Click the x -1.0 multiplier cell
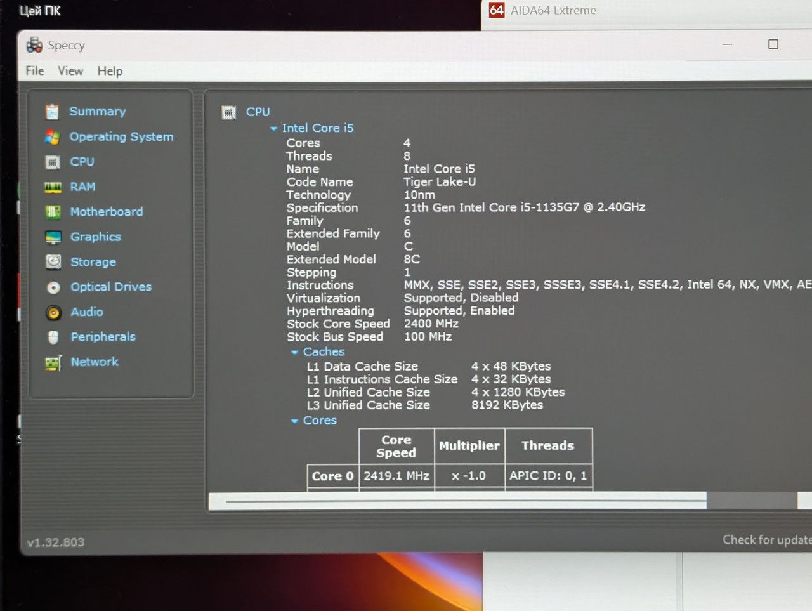 click(469, 476)
